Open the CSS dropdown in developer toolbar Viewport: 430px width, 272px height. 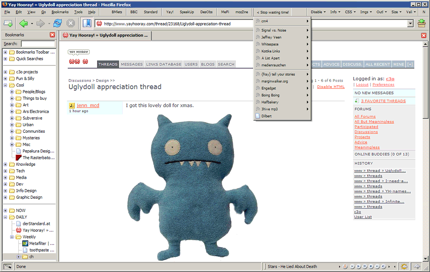coord(350,12)
